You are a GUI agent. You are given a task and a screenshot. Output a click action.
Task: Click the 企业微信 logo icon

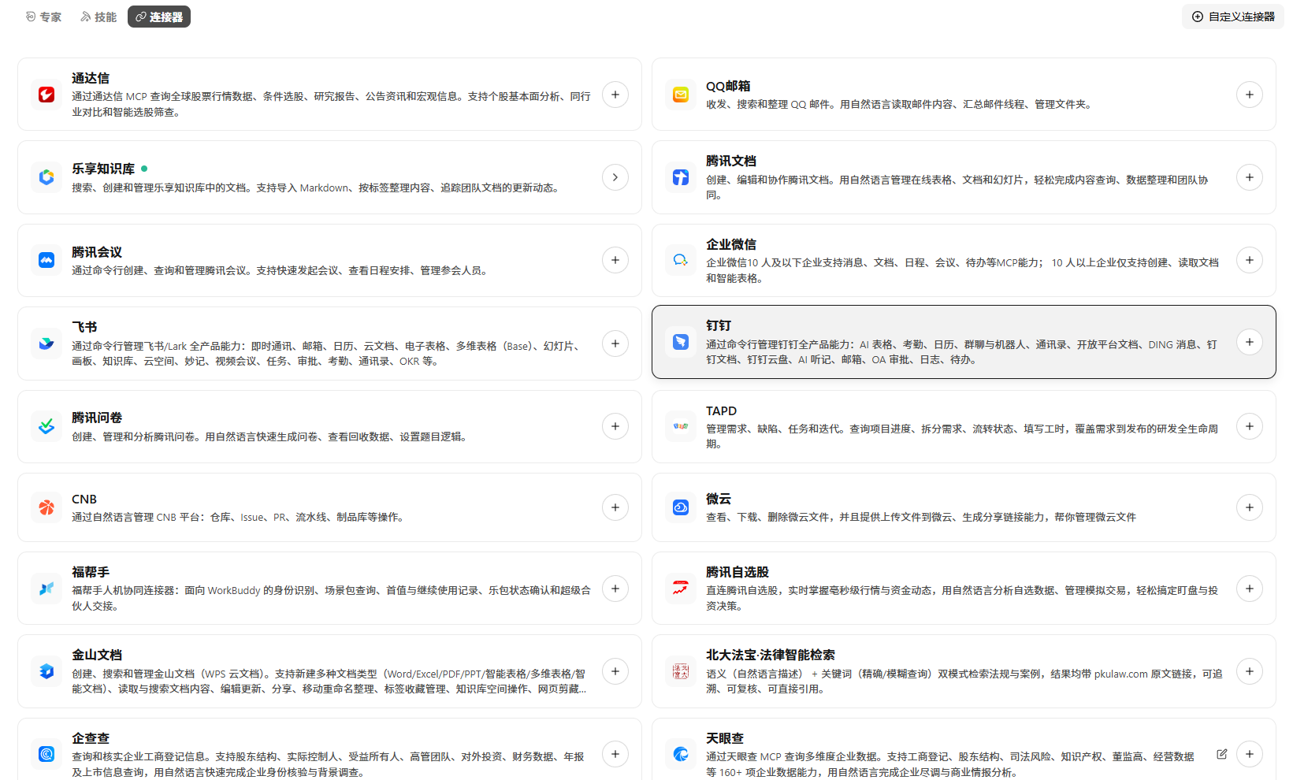click(681, 260)
